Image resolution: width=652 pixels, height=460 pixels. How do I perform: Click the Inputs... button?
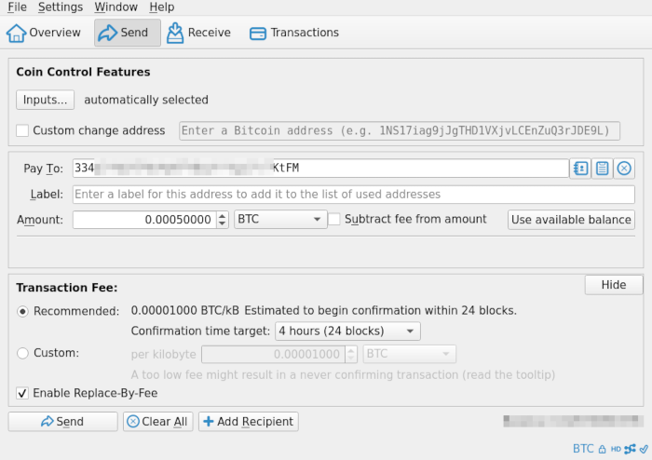click(45, 100)
